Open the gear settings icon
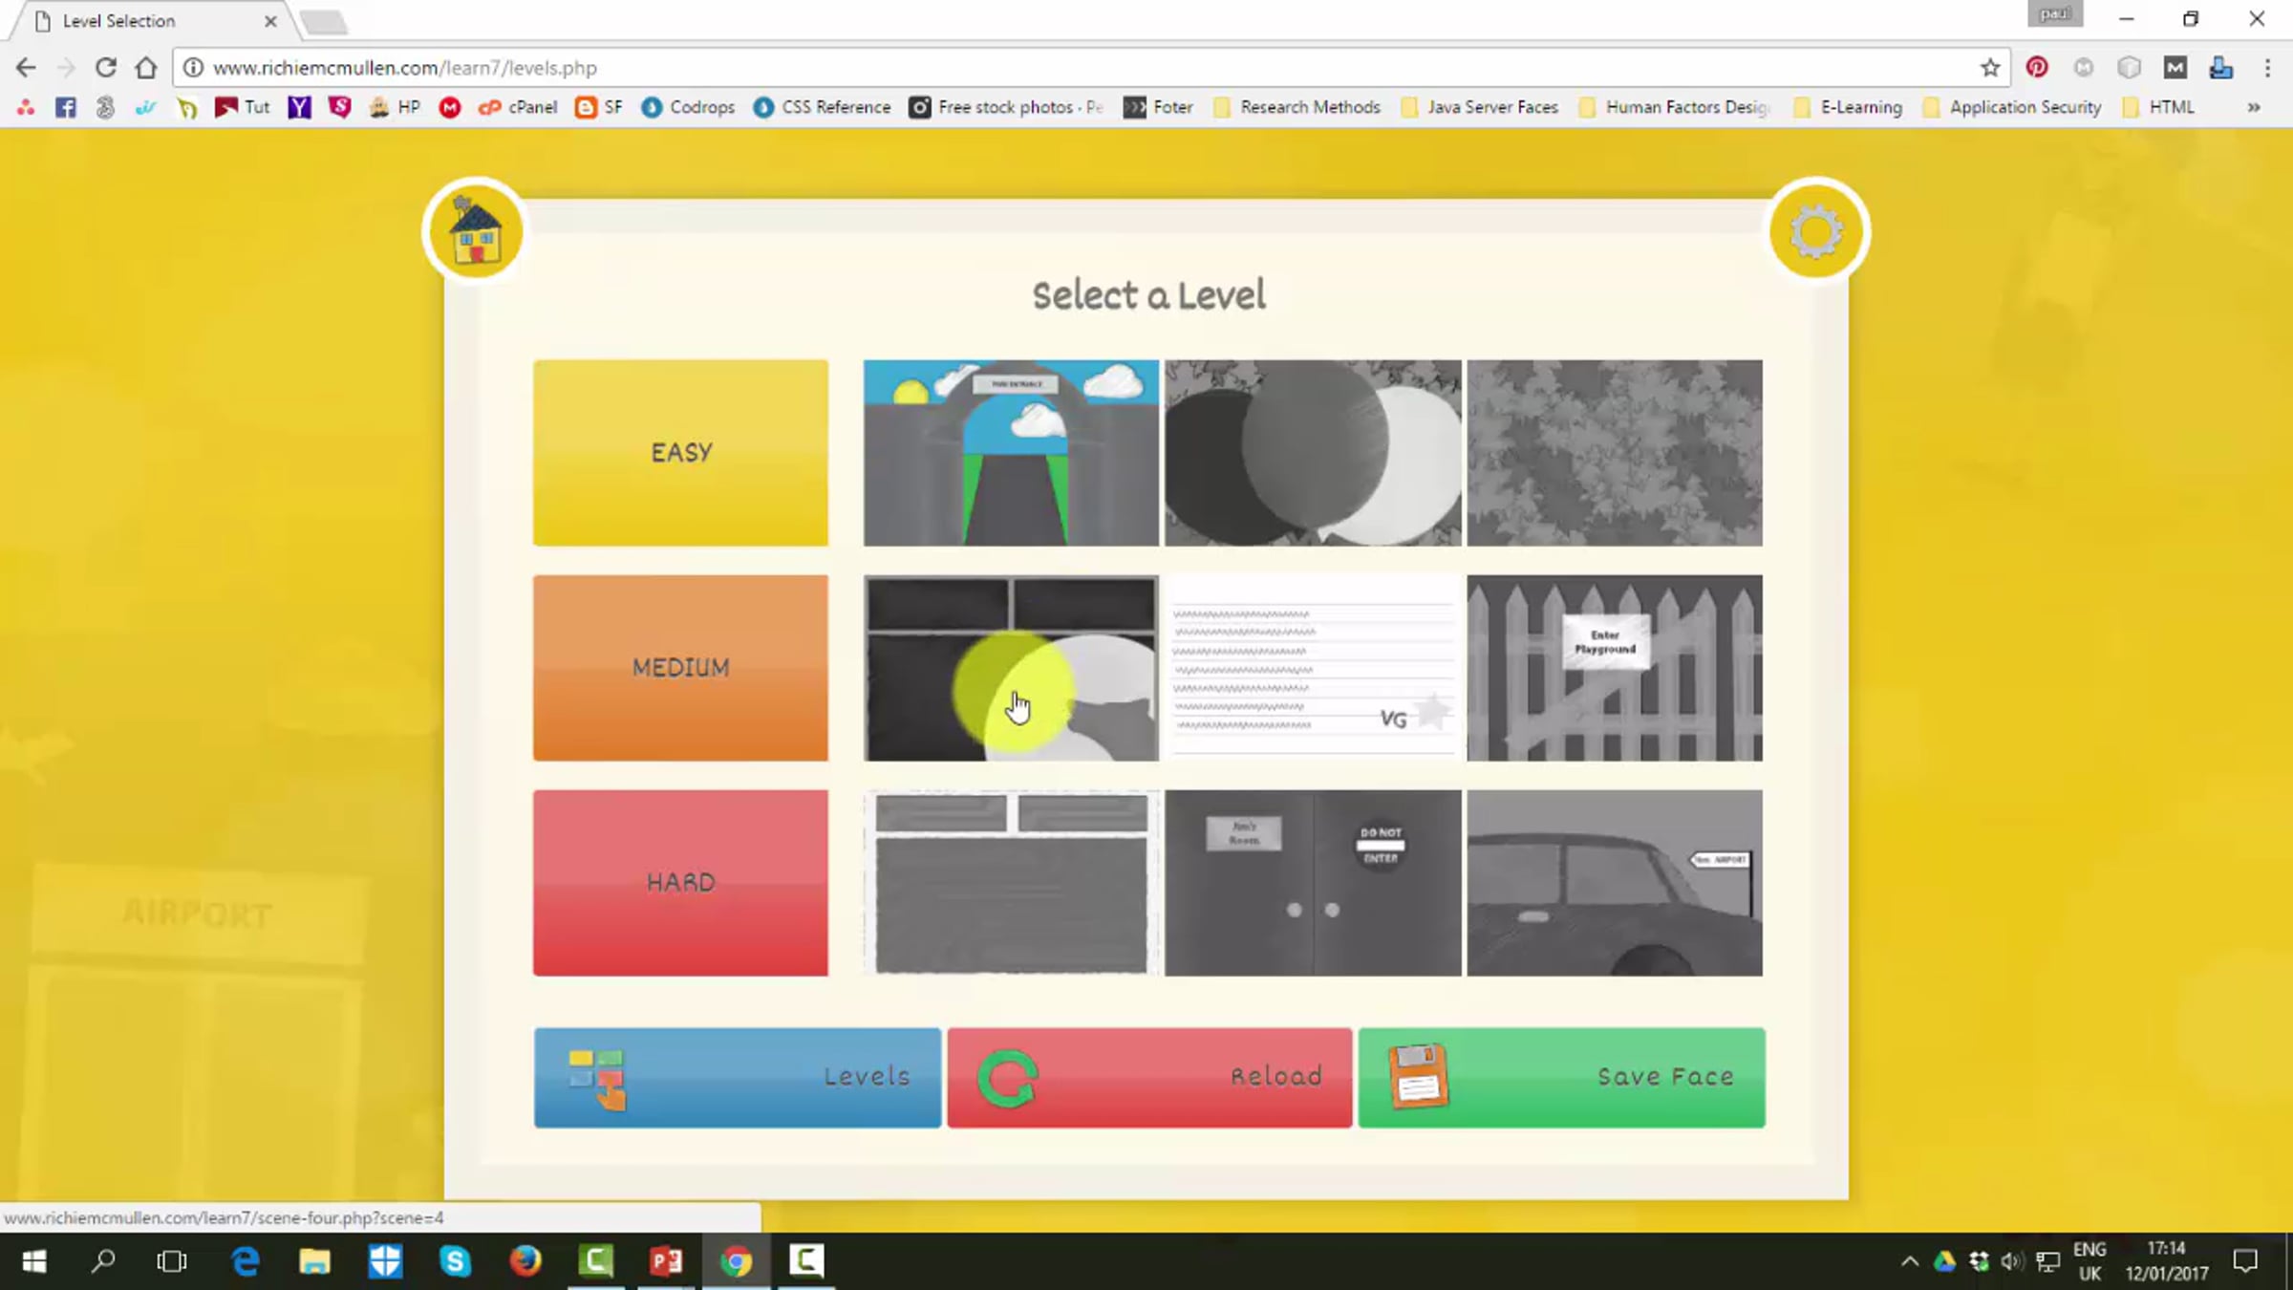 tap(1815, 231)
